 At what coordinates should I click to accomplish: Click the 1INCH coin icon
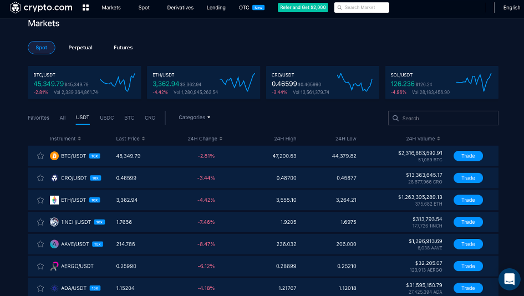[x=54, y=222]
